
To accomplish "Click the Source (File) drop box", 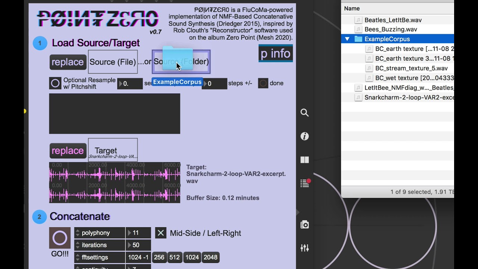I will (x=113, y=62).
